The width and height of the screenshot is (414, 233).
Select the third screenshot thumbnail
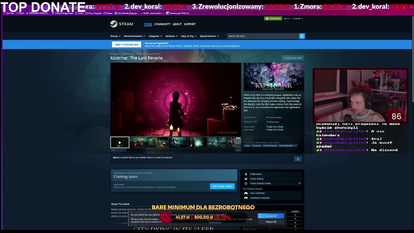click(158, 142)
